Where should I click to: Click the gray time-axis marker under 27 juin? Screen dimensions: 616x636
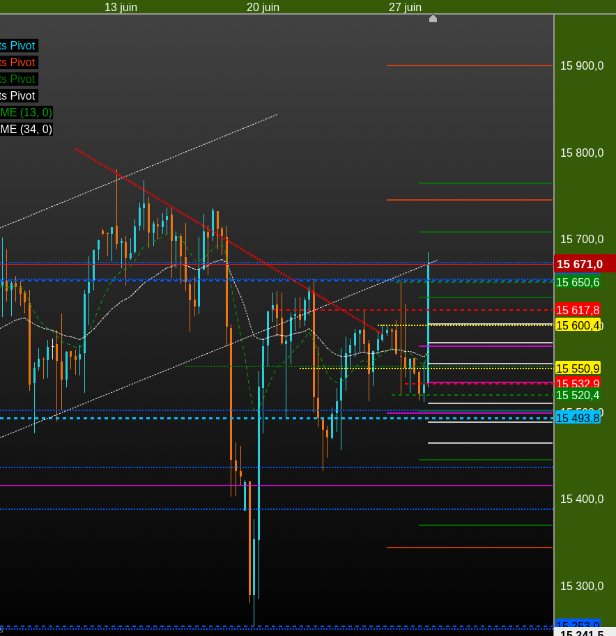pyautogui.click(x=433, y=19)
